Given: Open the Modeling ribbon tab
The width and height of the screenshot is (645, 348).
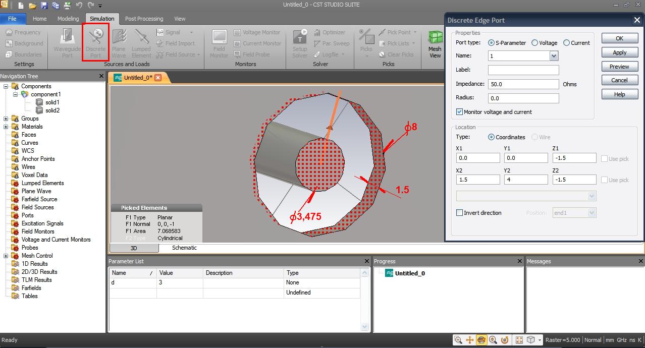Looking at the screenshot, I should [68, 19].
